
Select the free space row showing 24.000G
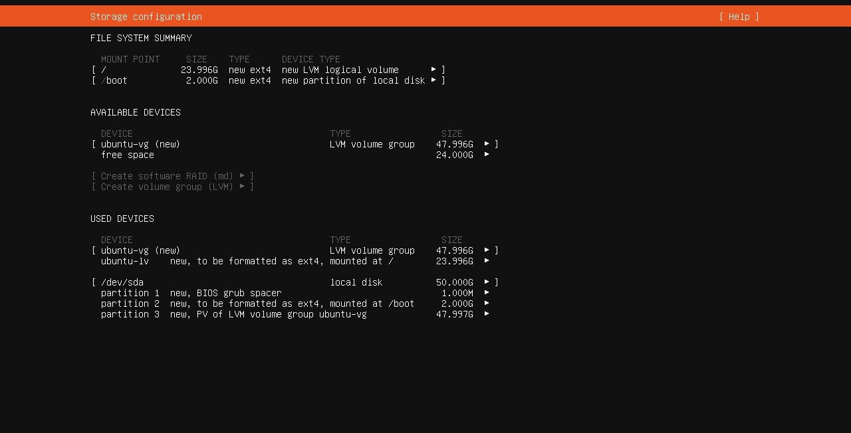pos(127,155)
